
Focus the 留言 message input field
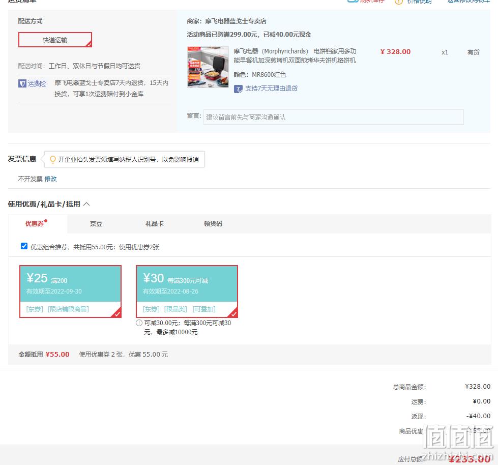[334, 117]
